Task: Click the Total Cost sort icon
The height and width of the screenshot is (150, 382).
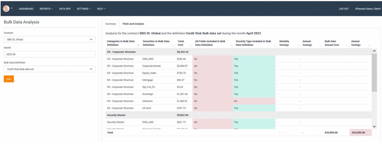Action: pos(191,46)
